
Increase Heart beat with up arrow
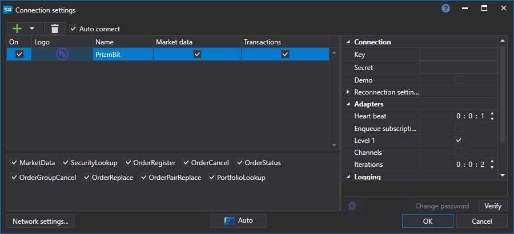492,113
